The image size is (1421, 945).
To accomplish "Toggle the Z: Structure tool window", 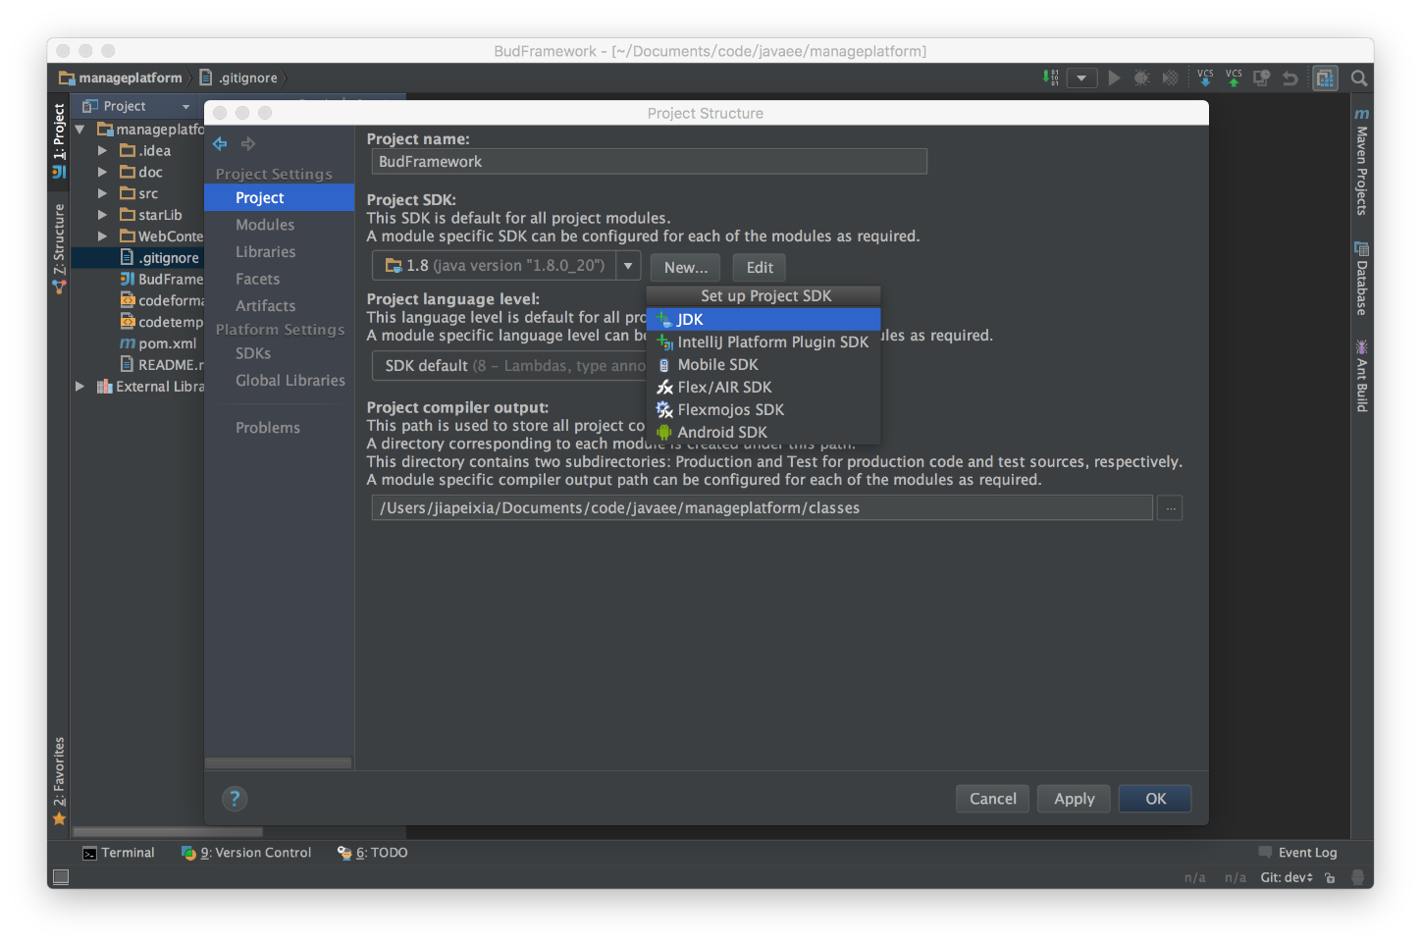I will click(59, 248).
